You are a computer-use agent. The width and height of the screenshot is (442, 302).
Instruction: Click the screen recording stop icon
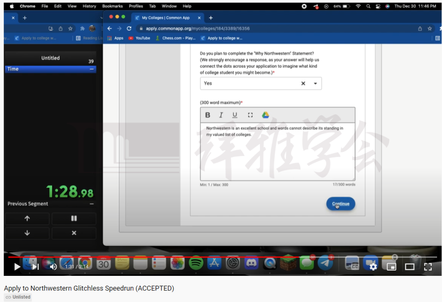[304, 6]
